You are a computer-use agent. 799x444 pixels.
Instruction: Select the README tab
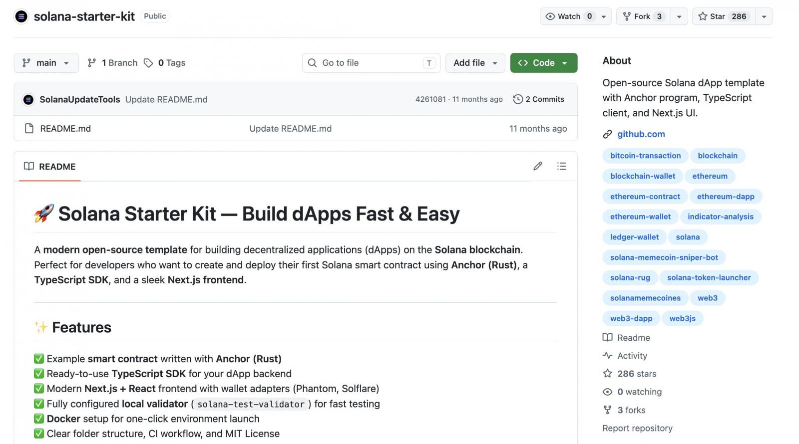tap(50, 167)
